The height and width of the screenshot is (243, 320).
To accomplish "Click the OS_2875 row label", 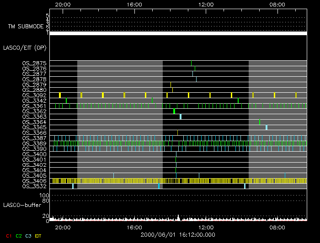I will (x=34, y=63).
